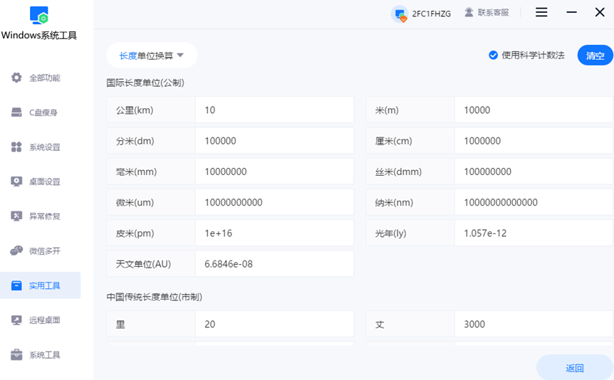This screenshot has width=614, height=380.
Task: Open 微信多开 WeChat icon
Action: coord(16,251)
